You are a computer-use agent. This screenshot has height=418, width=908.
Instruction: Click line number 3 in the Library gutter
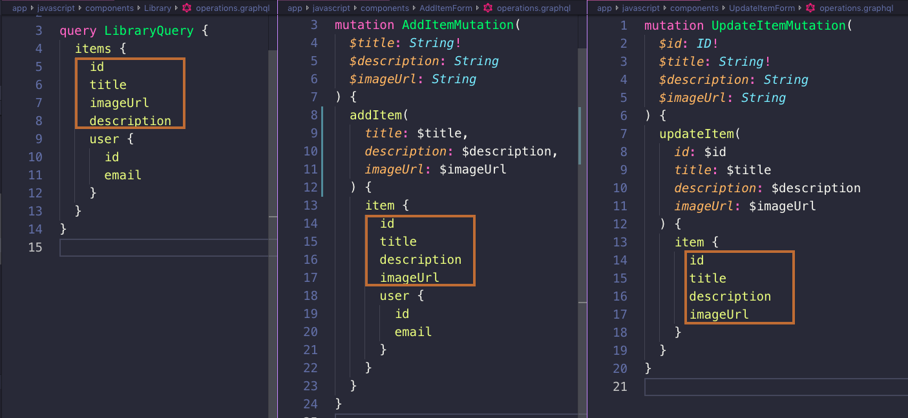tap(38, 30)
